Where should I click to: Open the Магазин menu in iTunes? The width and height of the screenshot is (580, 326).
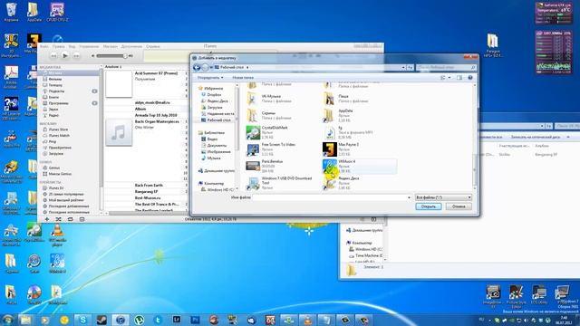click(x=111, y=46)
